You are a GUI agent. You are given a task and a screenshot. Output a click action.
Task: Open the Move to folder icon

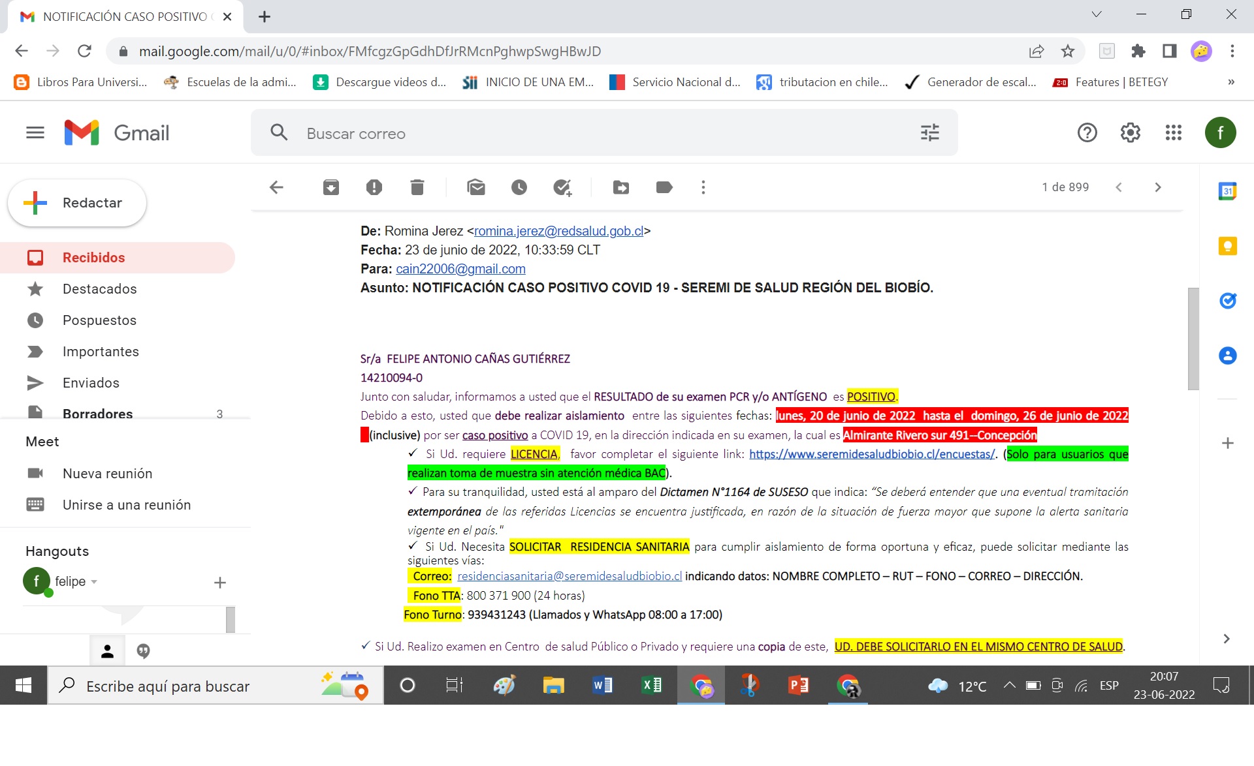621,188
